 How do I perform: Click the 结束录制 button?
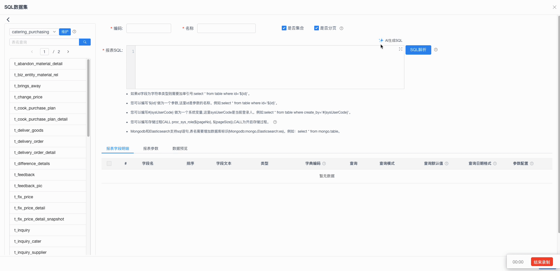pyautogui.click(x=542, y=262)
